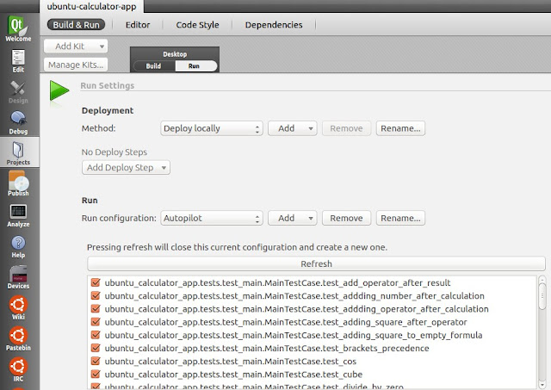Remove the Autopilot run configuration
This screenshot has width=551, height=390.
coord(346,218)
